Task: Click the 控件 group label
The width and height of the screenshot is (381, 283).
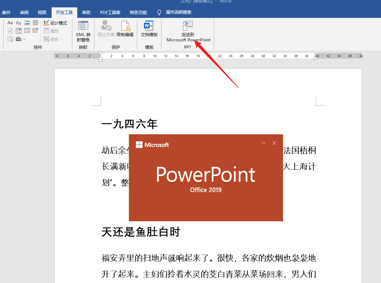Action: click(38, 47)
